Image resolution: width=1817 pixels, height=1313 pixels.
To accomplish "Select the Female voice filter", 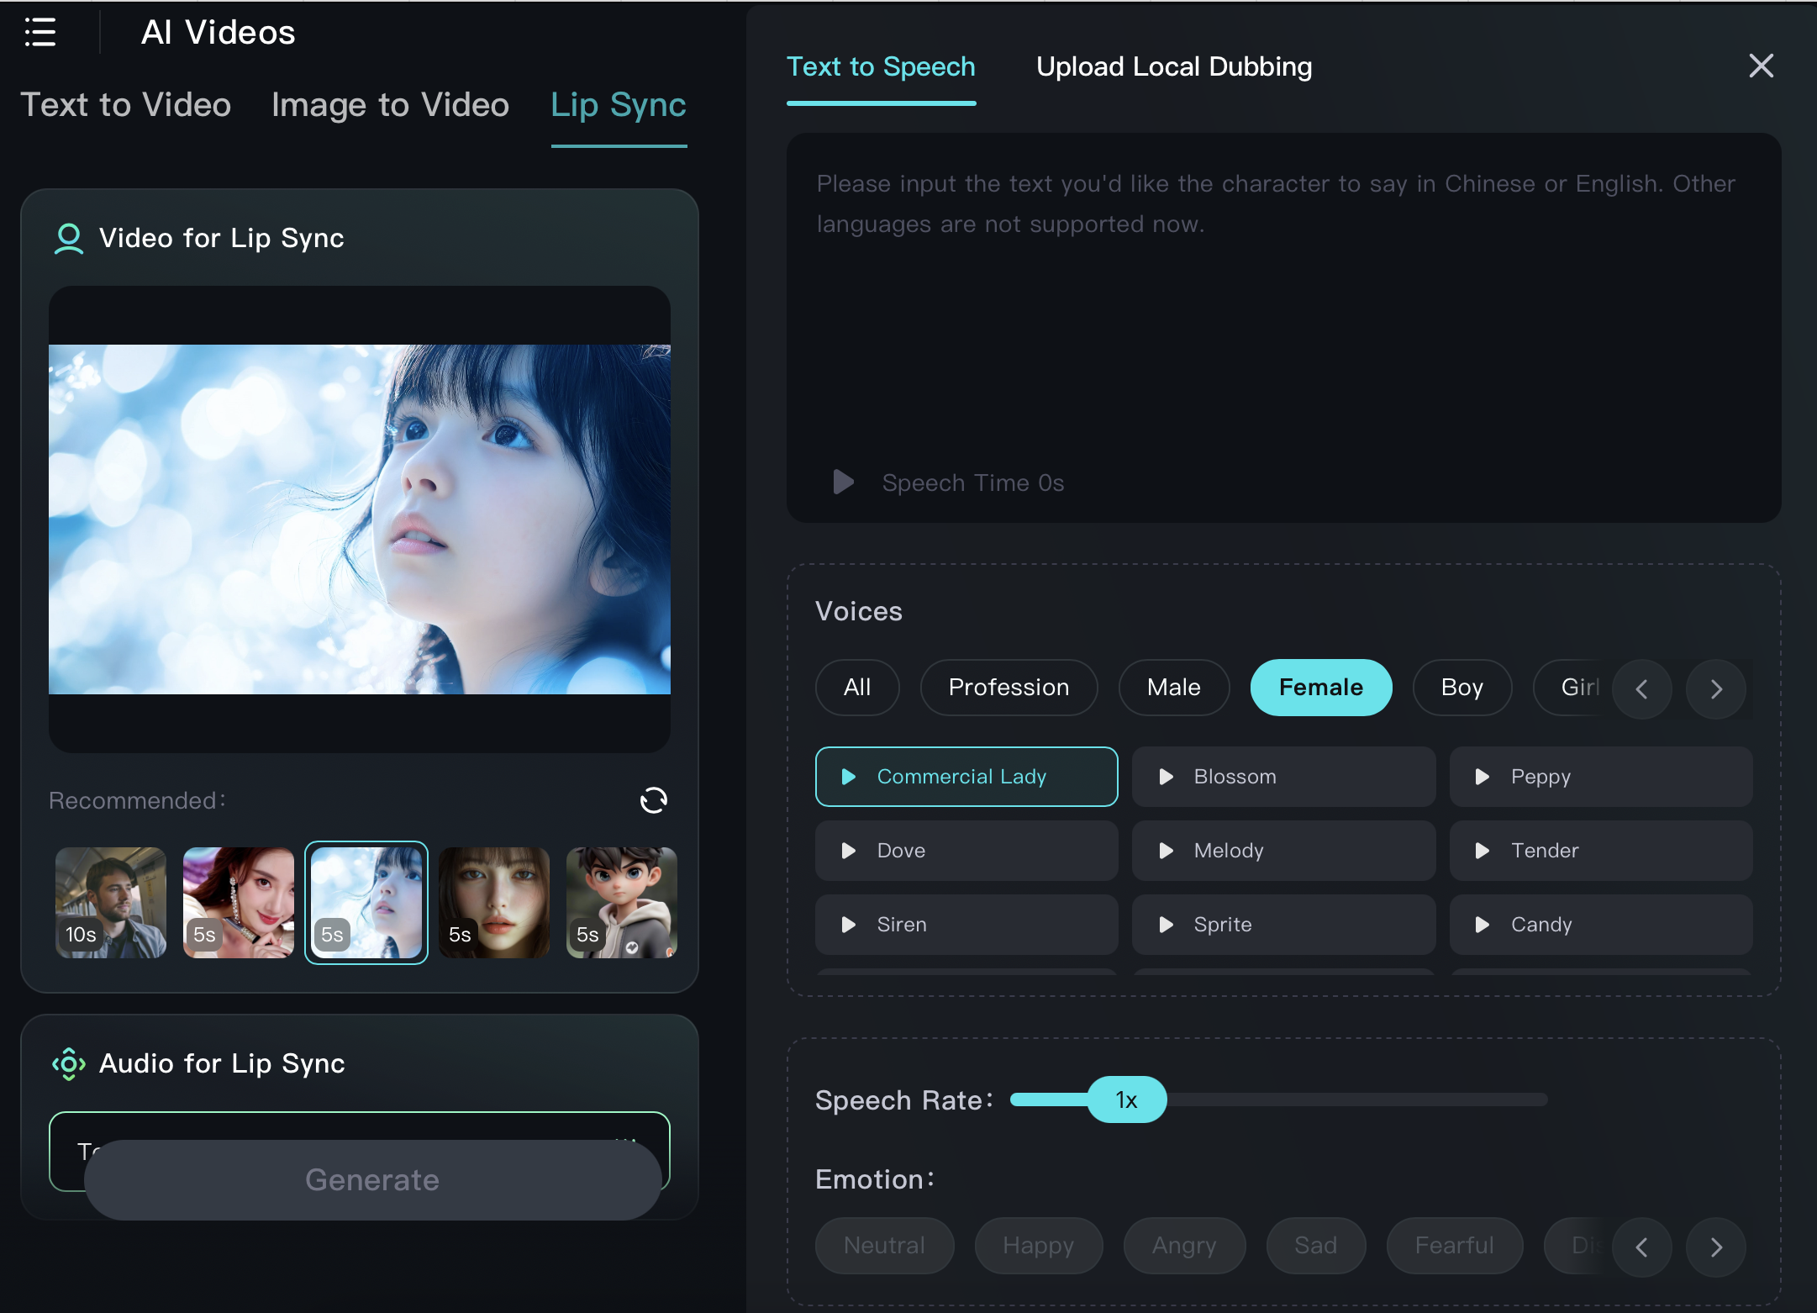I will (x=1320, y=688).
